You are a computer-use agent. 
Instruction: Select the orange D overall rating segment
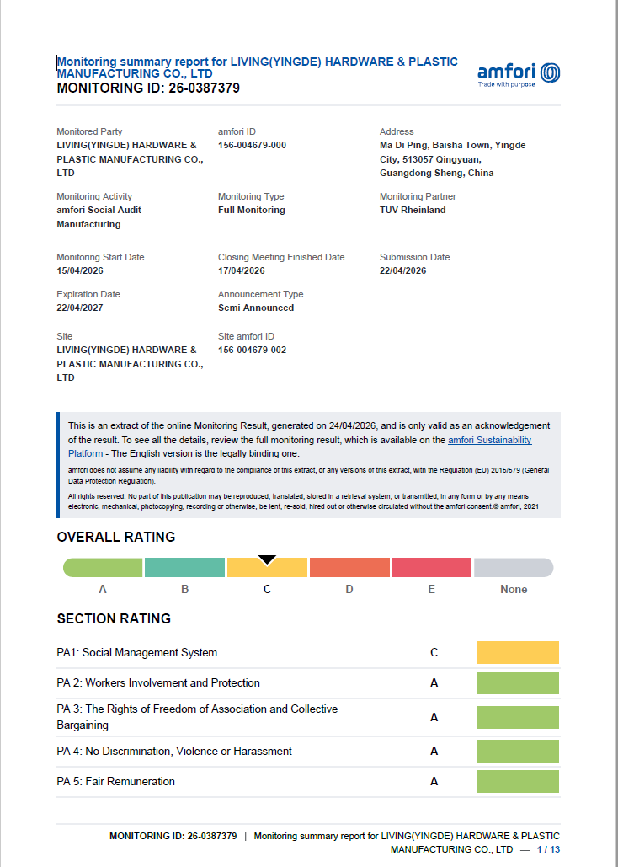[x=349, y=567]
